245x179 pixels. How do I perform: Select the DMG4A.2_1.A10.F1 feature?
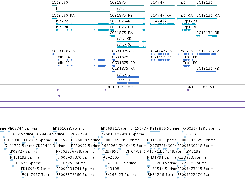(x=142, y=152)
